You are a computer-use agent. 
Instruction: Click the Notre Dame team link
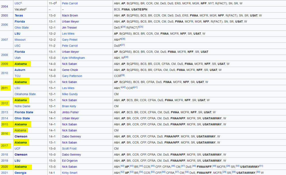[x=22, y=106]
